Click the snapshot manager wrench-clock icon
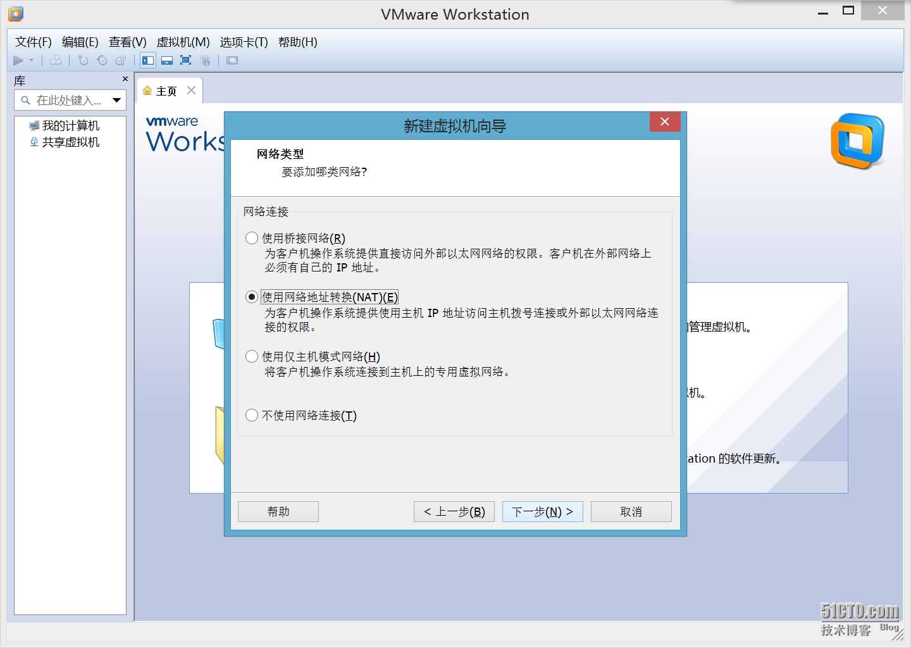Viewport: 911px width, 648px height. tap(121, 60)
